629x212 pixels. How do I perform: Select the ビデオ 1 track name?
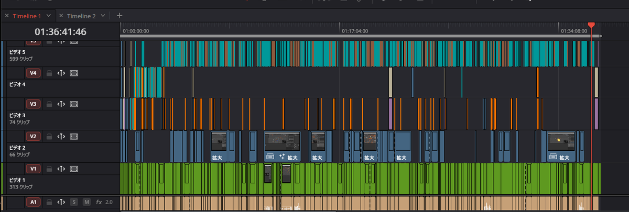click(x=17, y=180)
